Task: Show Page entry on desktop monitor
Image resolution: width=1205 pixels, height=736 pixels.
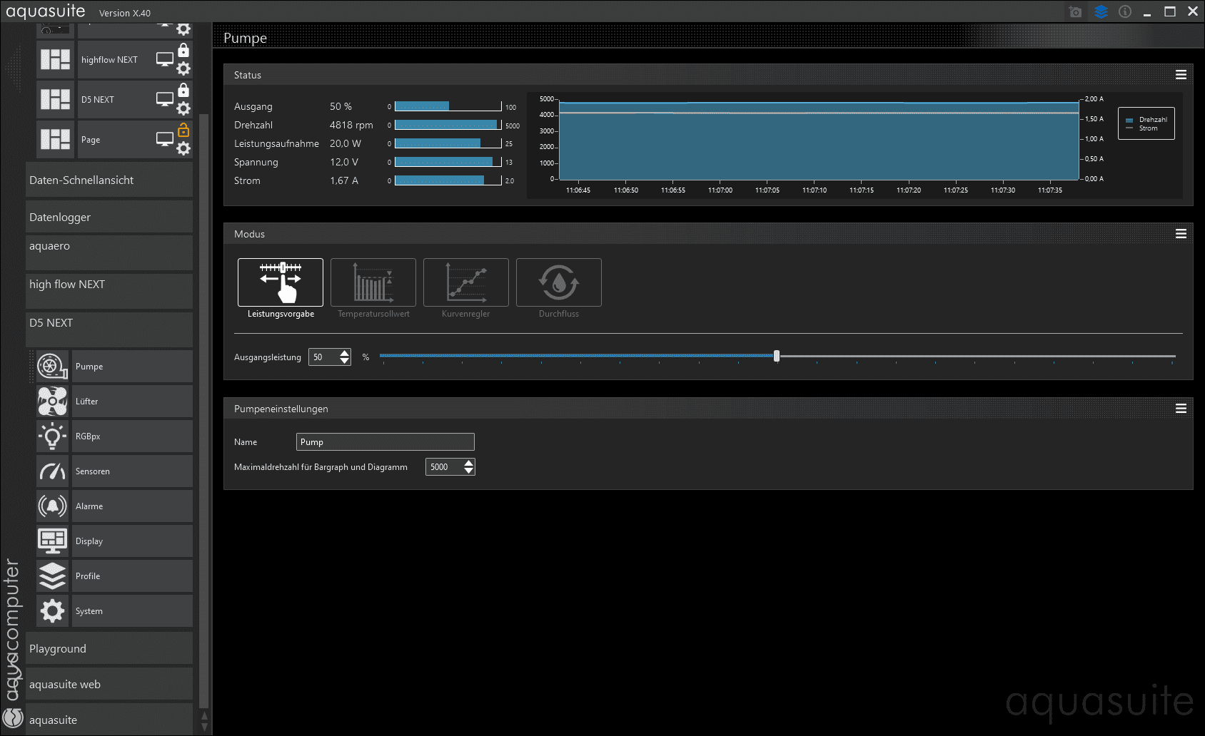Action: 165,140
